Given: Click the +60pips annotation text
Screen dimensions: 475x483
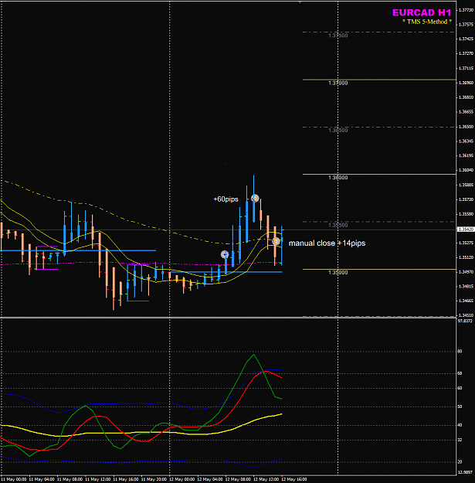Looking at the screenshot, I should point(226,199).
